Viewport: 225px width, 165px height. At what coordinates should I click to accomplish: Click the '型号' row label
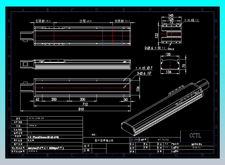pos(18,118)
